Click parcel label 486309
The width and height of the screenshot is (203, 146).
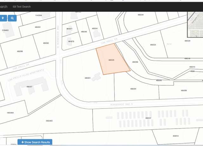(x=184, y=90)
